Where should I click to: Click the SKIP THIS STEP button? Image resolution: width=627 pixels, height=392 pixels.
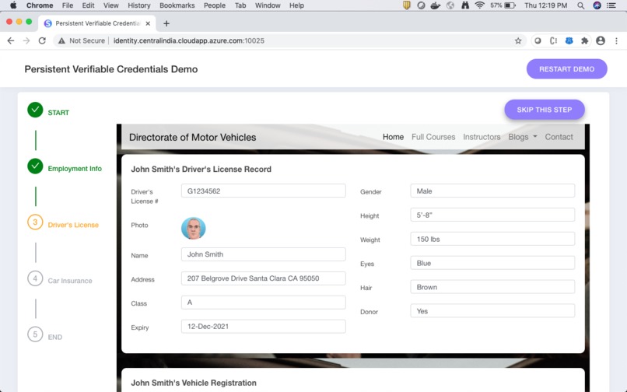[545, 110]
